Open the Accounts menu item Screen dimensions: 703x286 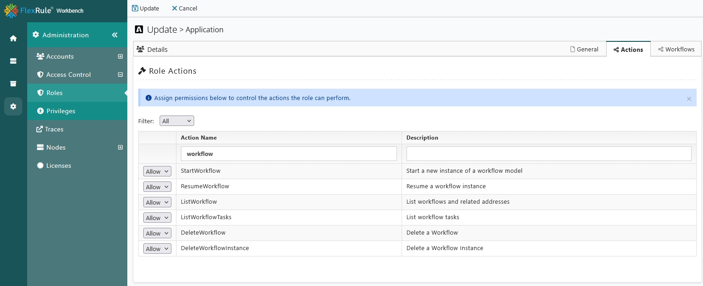77,56
